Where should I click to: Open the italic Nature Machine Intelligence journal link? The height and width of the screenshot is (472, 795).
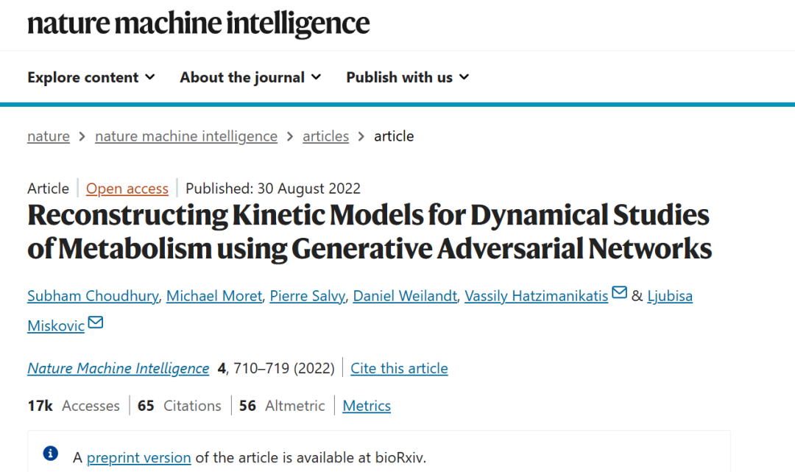119,368
